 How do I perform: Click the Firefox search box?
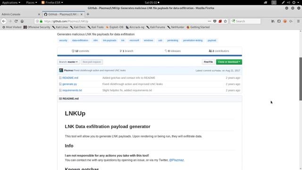pyautogui.click(x=245, y=21)
